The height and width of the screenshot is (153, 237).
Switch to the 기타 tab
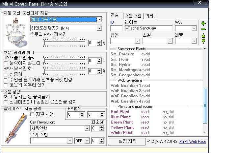pos(150,16)
